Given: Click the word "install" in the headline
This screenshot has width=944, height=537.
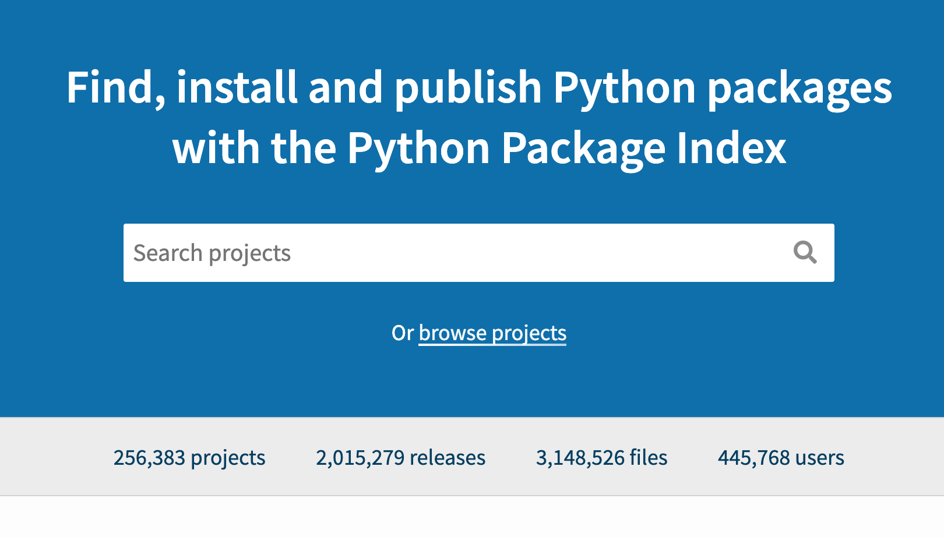Looking at the screenshot, I should tap(237, 87).
